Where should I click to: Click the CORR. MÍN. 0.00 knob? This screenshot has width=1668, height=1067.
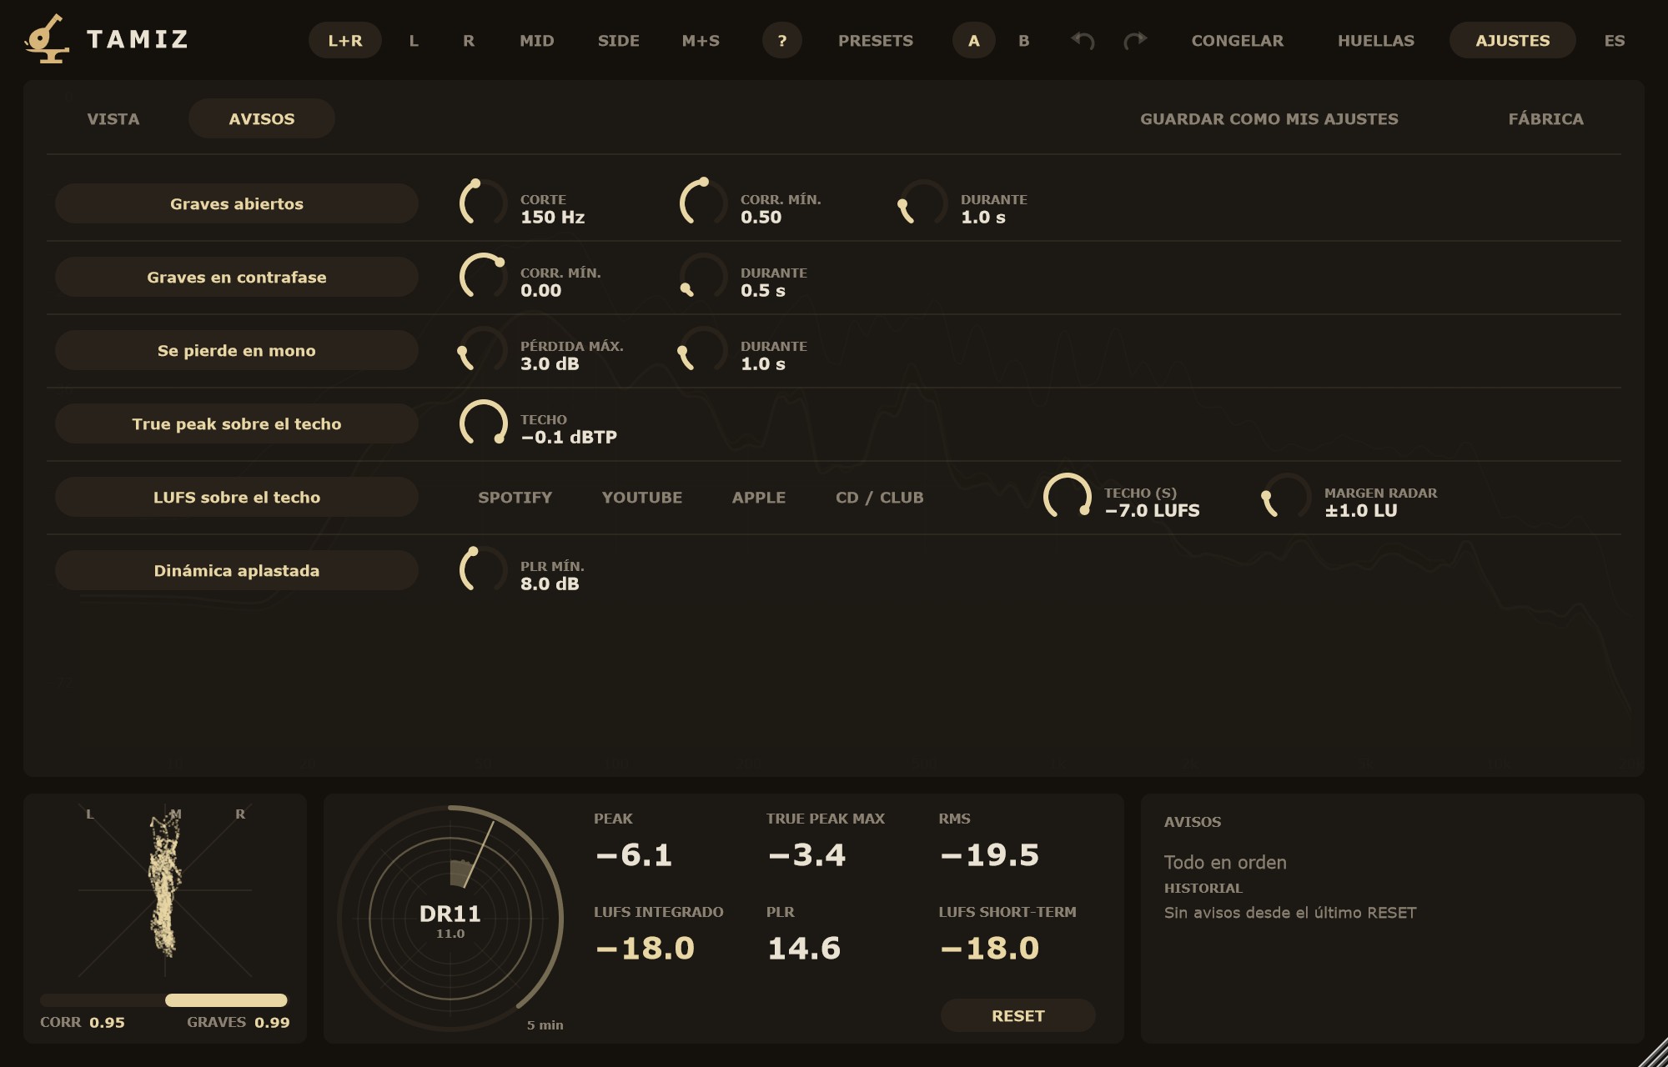pyautogui.click(x=483, y=276)
